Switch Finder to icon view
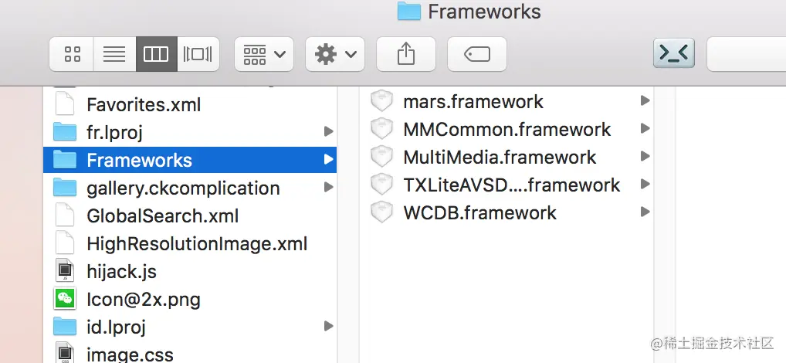This screenshot has width=786, height=363. coord(72,53)
